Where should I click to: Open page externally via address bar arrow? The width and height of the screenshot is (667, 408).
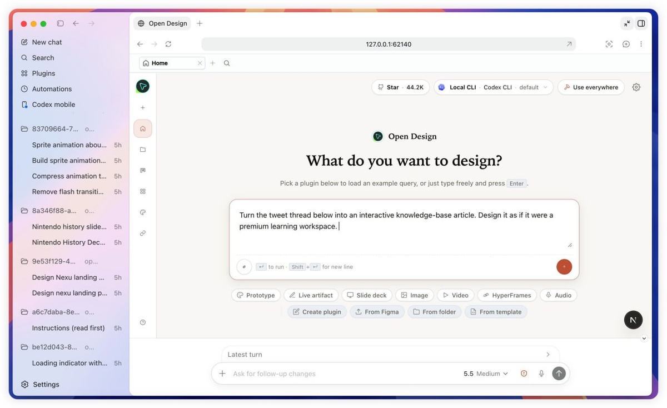(569, 44)
